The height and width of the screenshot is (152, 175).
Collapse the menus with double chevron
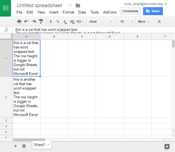coord(159,21)
